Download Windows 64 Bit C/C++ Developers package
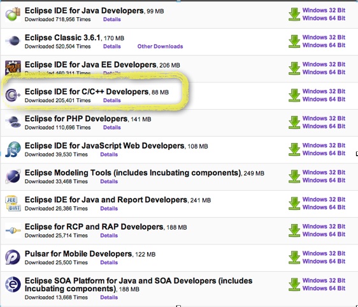 (x=324, y=99)
